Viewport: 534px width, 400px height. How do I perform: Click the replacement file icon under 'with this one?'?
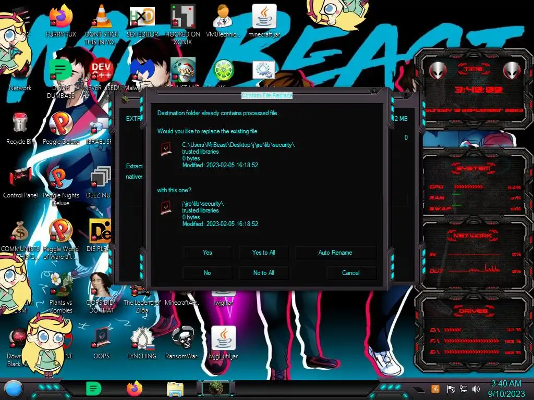[166, 207]
